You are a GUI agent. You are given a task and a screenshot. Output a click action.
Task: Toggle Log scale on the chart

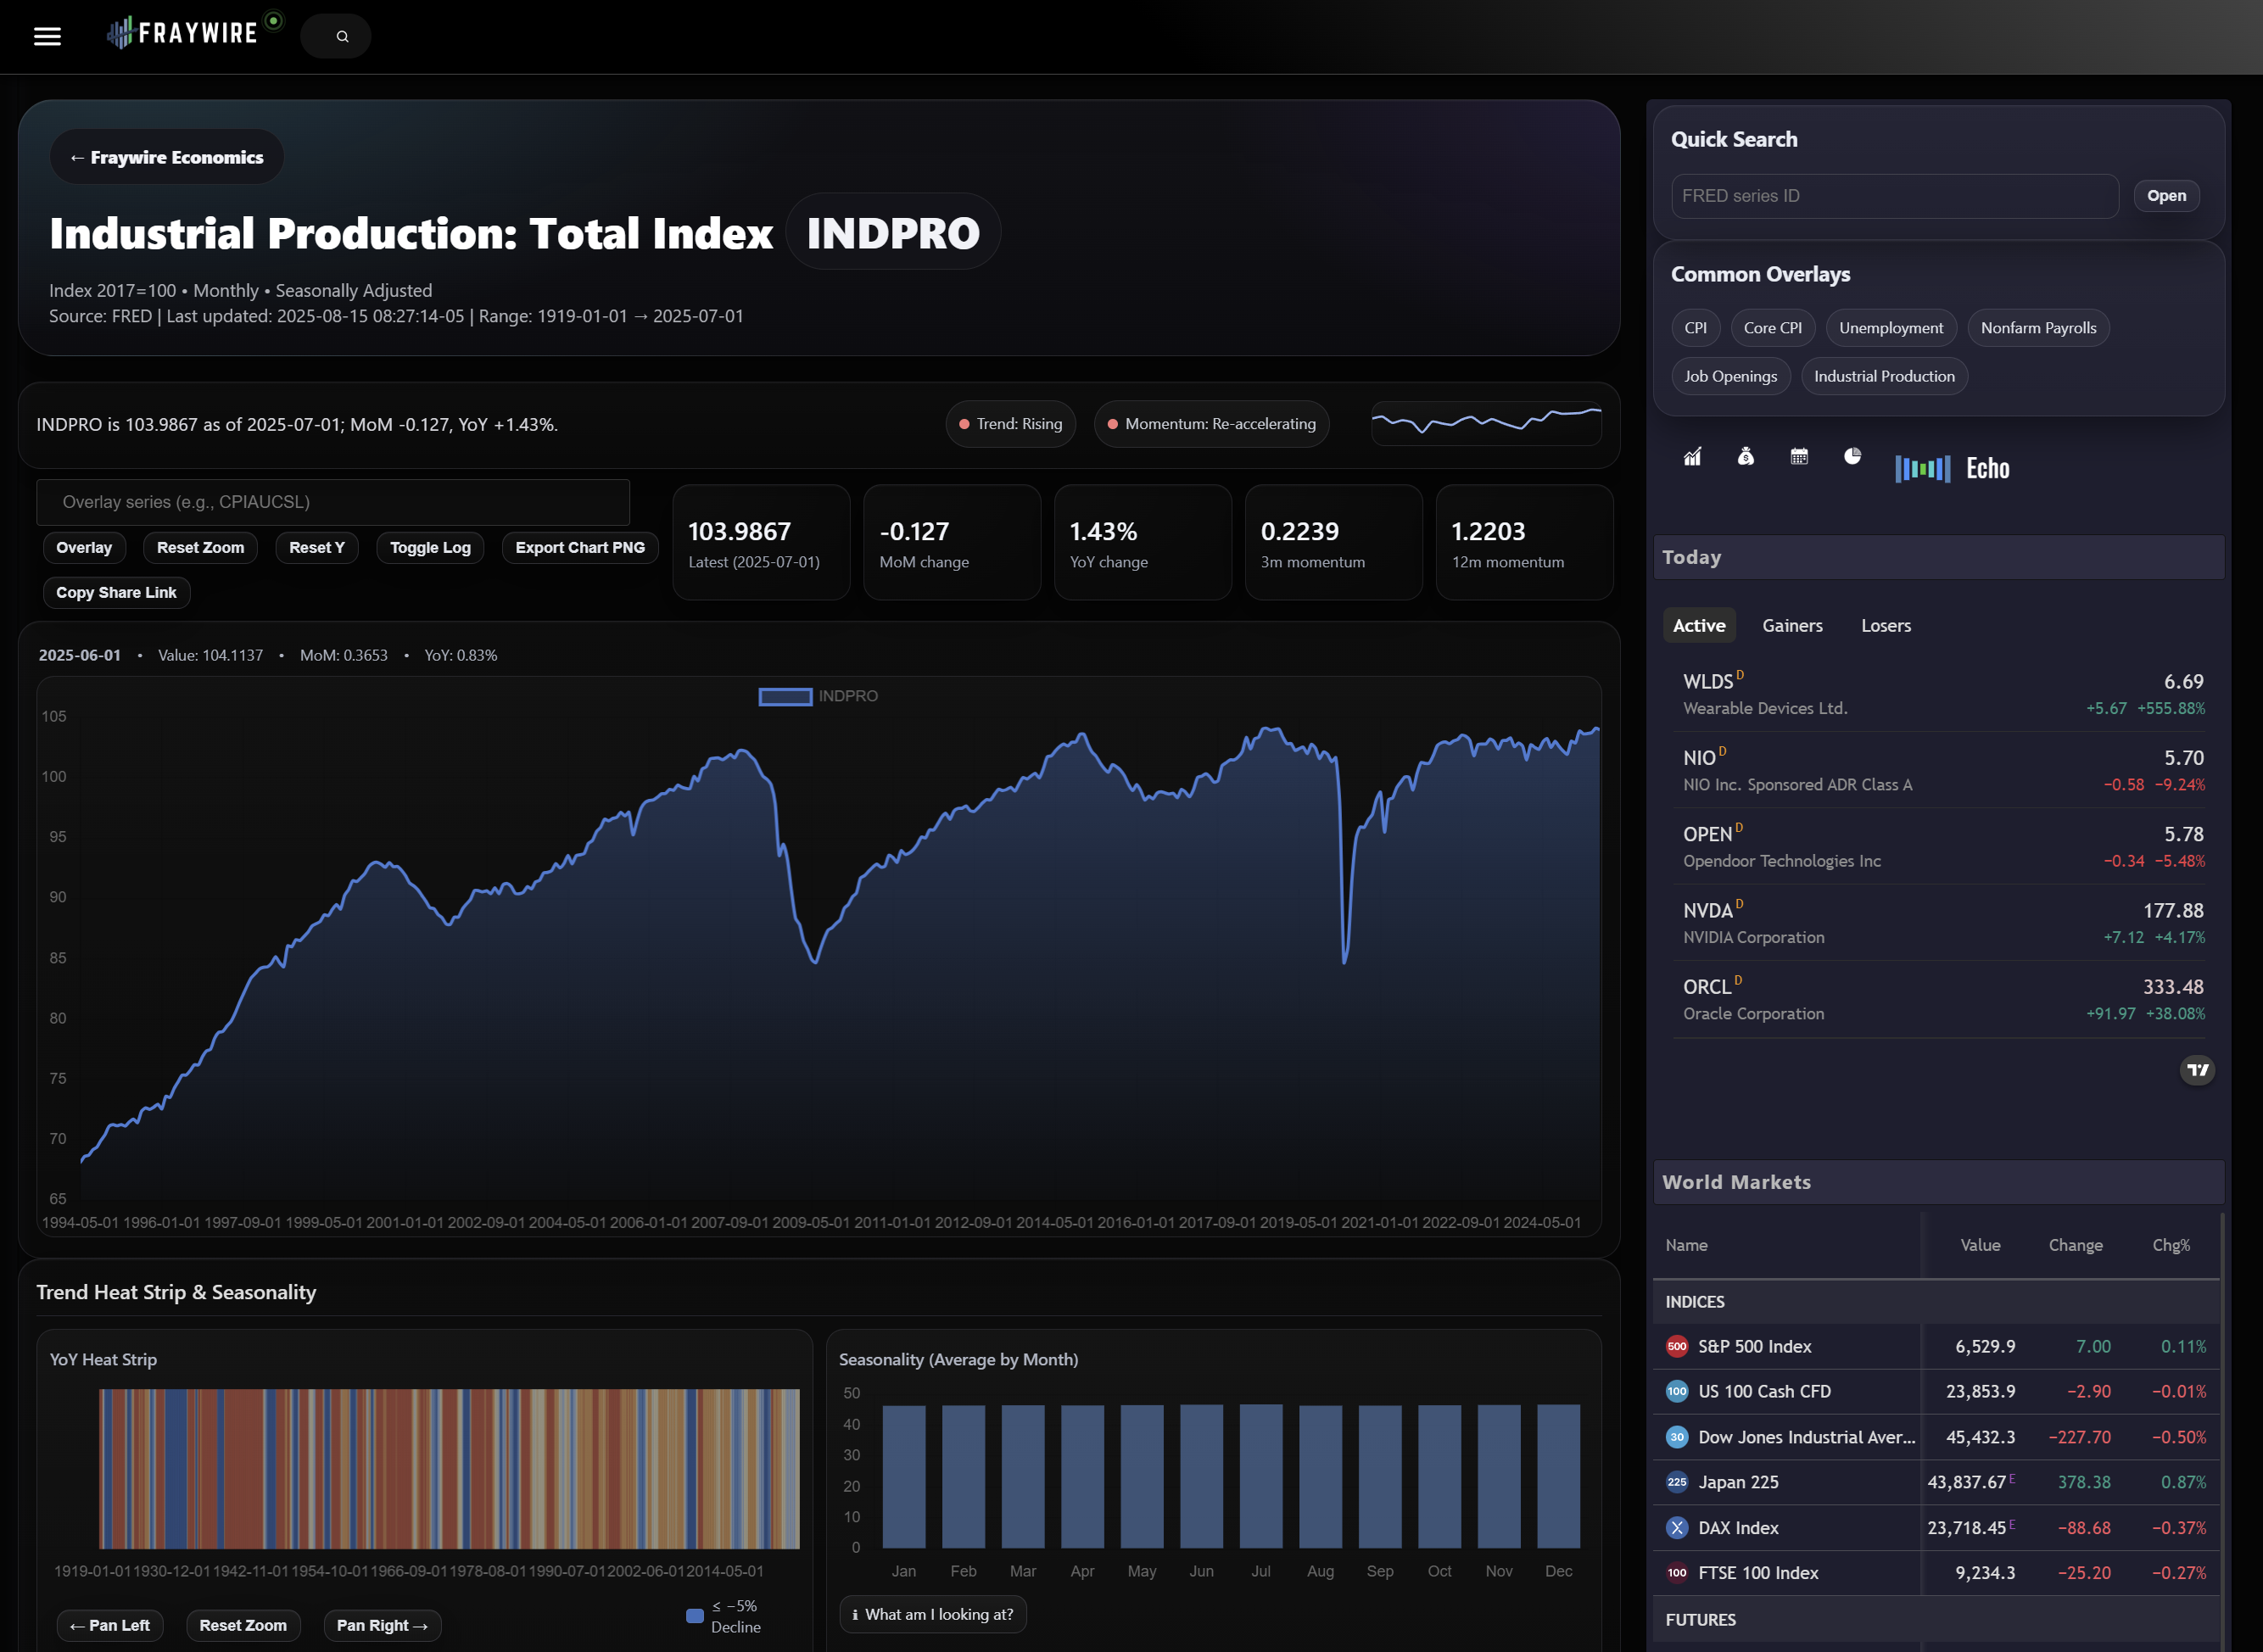[430, 548]
